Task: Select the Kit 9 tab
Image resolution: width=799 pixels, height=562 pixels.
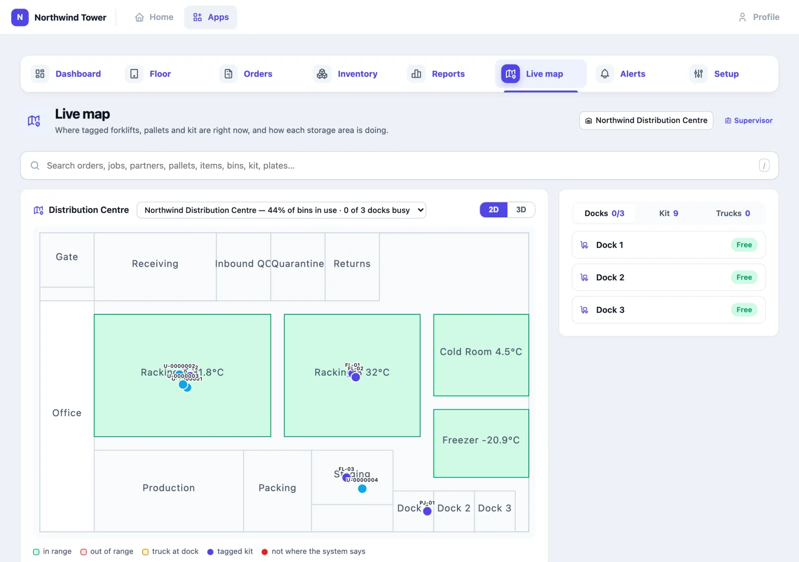Action: point(669,213)
